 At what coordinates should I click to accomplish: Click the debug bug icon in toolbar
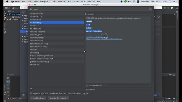(165, 8)
